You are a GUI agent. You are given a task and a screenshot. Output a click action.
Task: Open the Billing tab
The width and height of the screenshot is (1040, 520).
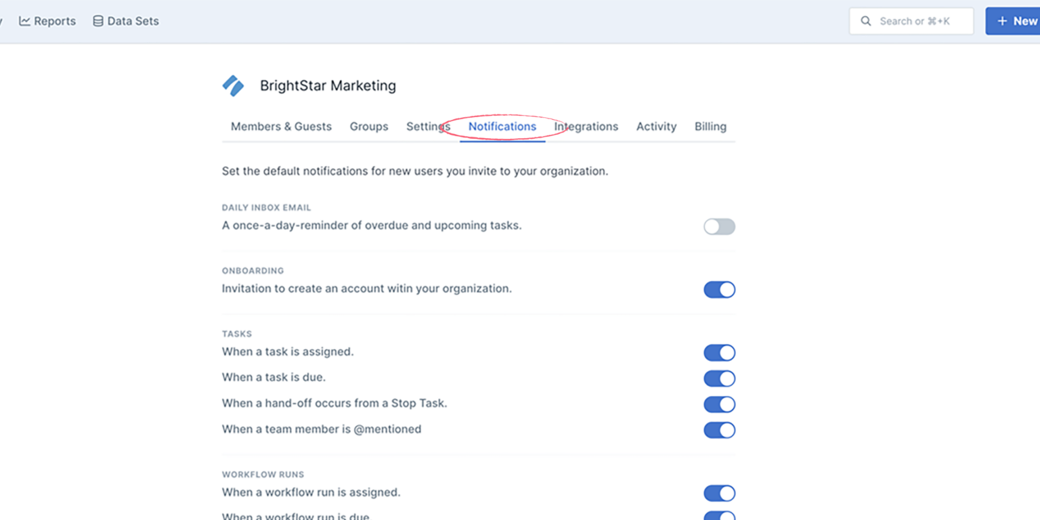click(710, 127)
